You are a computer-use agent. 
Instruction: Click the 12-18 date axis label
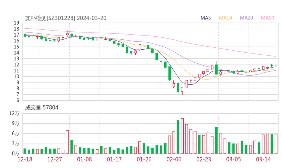(x=25, y=159)
